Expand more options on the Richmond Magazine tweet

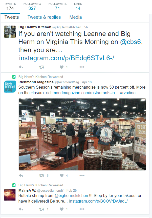82,175
